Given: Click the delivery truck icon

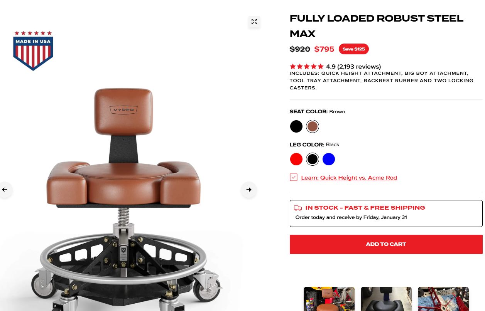Looking at the screenshot, I should pyautogui.click(x=298, y=208).
